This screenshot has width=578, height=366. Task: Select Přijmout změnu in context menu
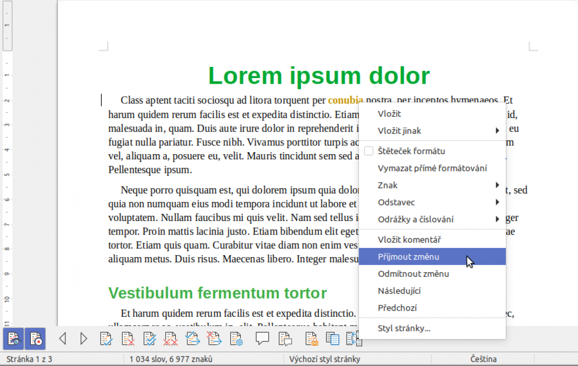click(x=433, y=257)
